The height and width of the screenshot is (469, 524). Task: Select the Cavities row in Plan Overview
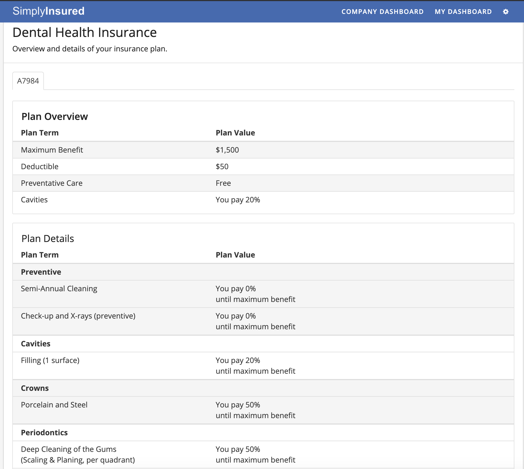tap(34, 200)
